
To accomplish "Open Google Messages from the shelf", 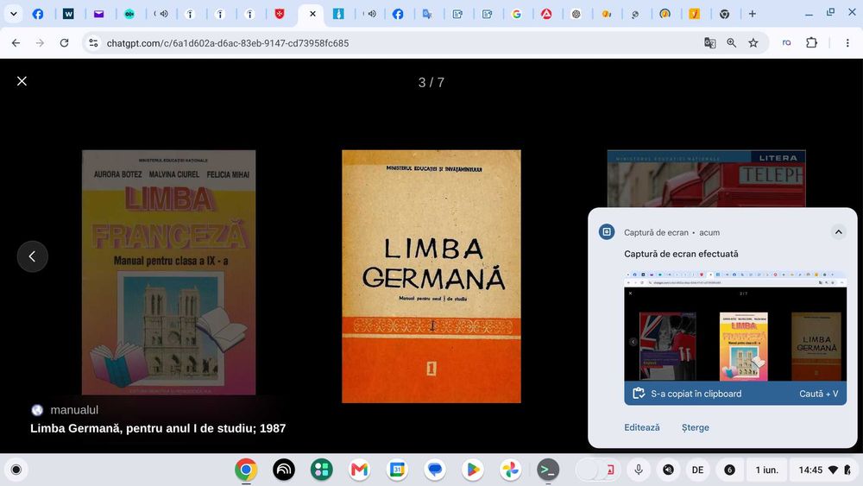I will tap(435, 470).
